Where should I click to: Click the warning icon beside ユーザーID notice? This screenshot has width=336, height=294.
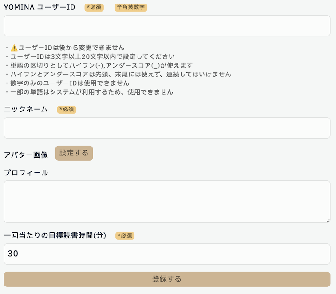pos(14,48)
